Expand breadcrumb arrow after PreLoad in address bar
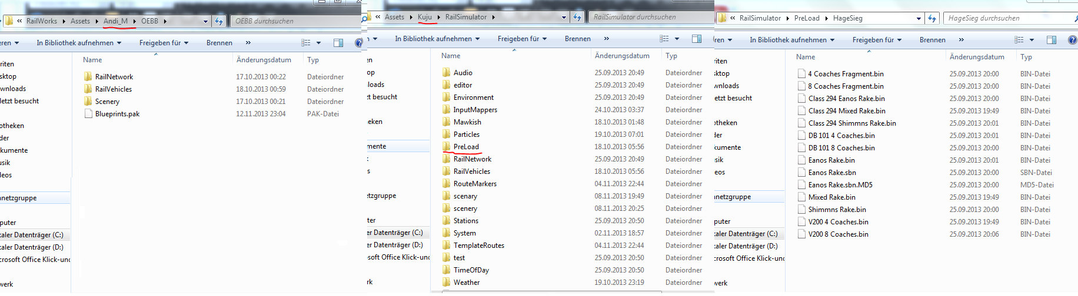 (x=827, y=18)
